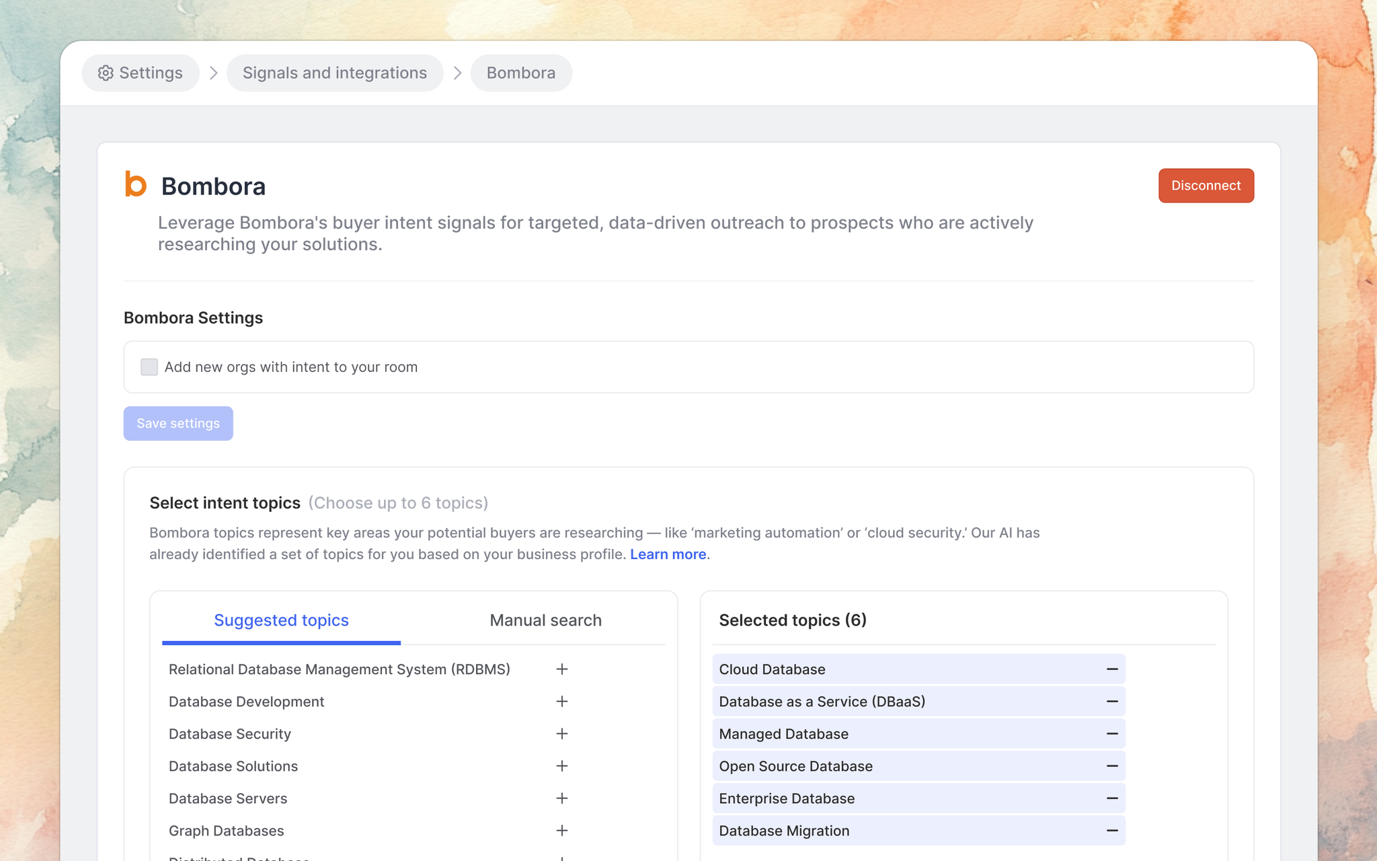
Task: Go to Settings breadcrumb with gear icon
Action: 141,73
